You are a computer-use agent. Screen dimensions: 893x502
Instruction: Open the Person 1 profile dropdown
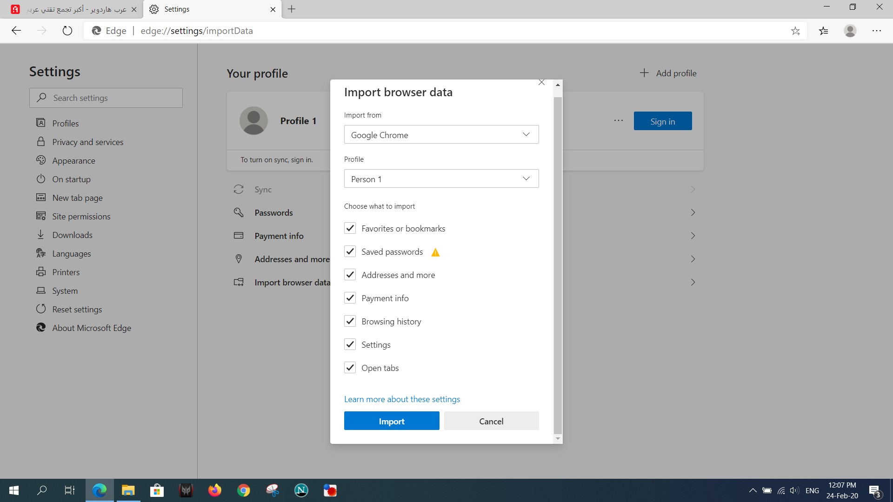(441, 178)
